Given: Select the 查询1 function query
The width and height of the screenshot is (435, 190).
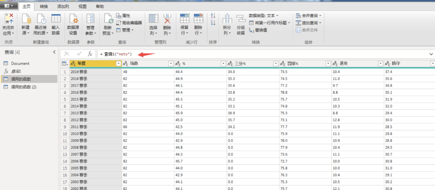Looking at the screenshot, I should [29, 71].
